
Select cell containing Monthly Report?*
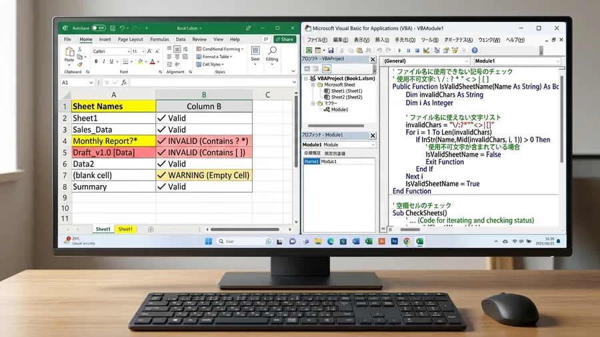113,141
